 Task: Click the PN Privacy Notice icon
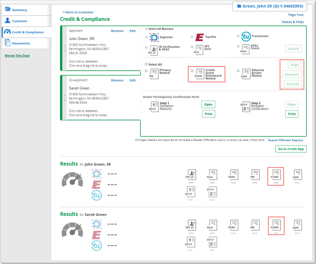click(x=154, y=74)
